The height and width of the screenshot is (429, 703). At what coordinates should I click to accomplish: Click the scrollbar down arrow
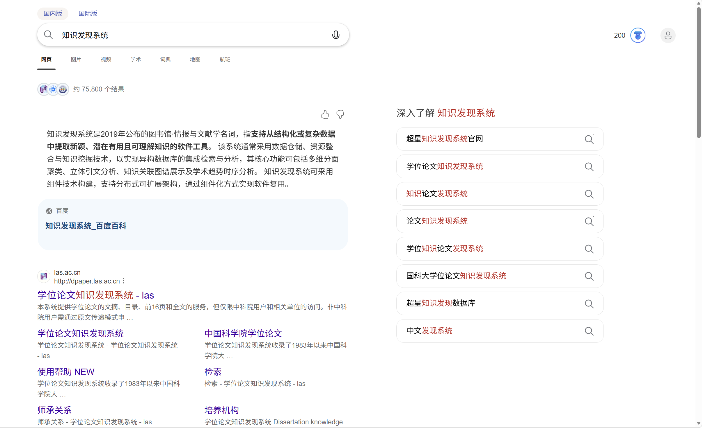pyautogui.click(x=699, y=424)
